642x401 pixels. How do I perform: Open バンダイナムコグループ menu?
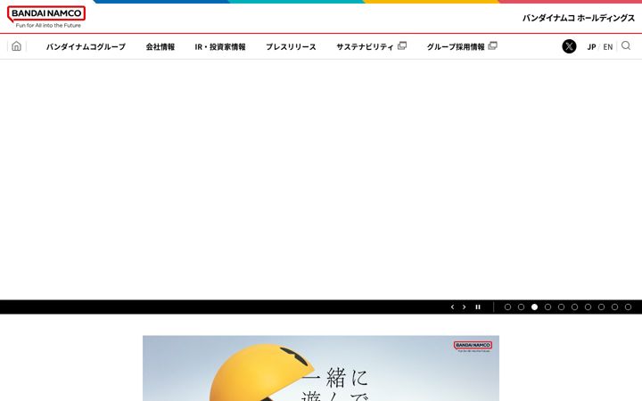coord(86,46)
